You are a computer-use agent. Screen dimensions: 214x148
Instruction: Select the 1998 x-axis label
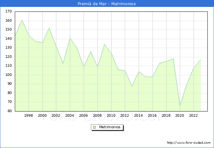29,115
